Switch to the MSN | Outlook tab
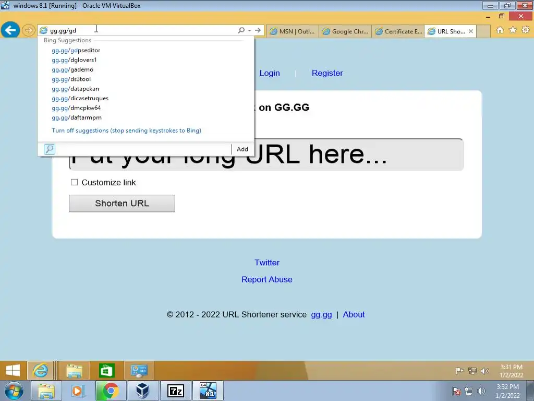The image size is (534, 401). click(x=293, y=31)
